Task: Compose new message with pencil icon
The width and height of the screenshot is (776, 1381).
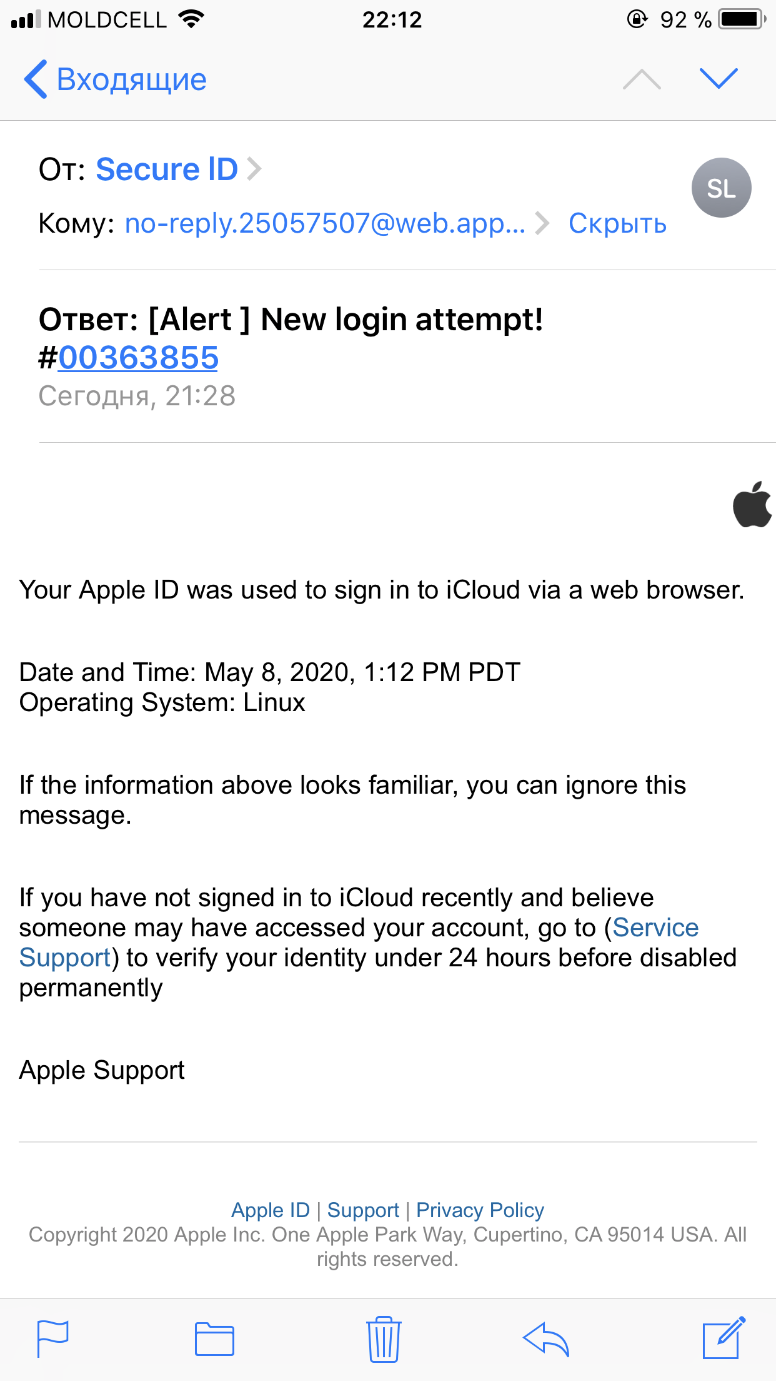Action: coord(724,1338)
